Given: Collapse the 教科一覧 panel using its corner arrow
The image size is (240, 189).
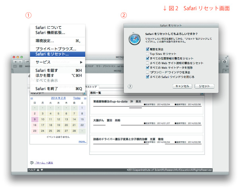Looking at the screenshot, I should click(x=202, y=93).
